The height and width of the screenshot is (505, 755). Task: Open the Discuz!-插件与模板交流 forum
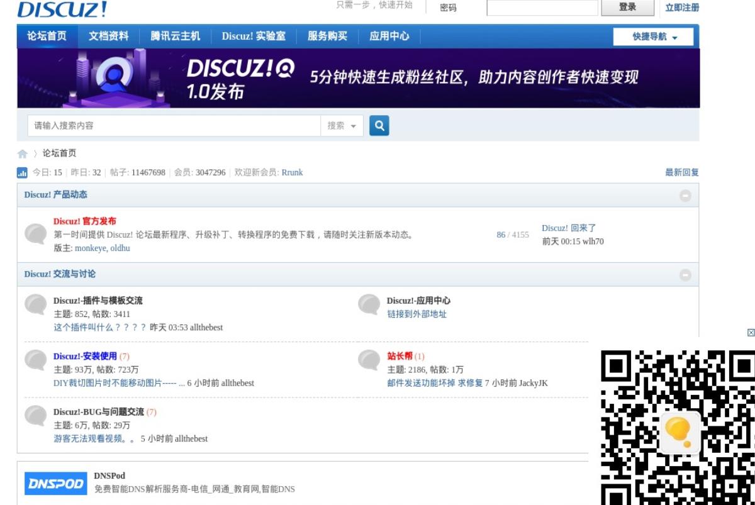point(98,301)
